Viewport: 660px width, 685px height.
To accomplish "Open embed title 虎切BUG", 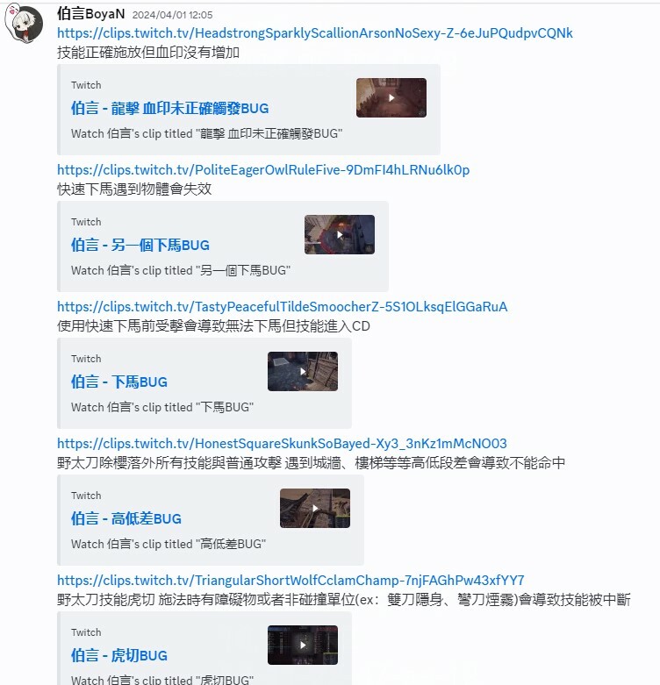I will point(119,655).
